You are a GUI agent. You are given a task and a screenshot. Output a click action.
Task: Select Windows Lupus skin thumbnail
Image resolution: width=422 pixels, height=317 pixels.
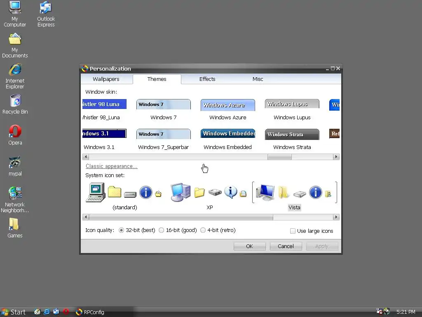click(x=292, y=104)
